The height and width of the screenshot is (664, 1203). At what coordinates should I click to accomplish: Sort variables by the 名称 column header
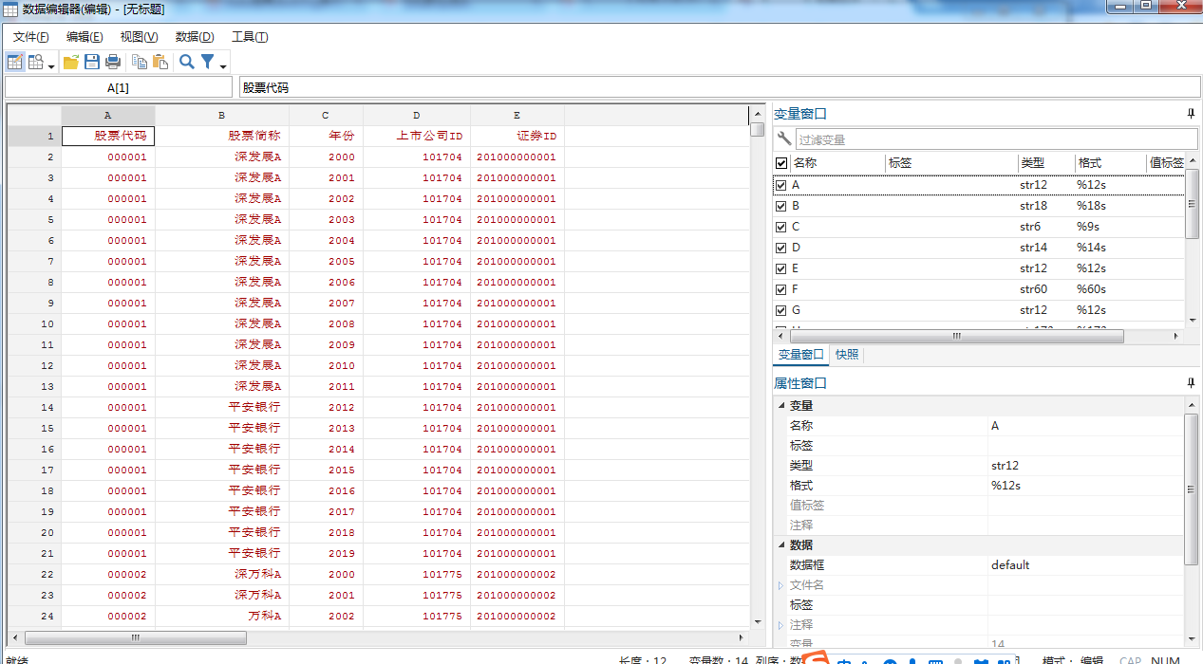coord(837,163)
